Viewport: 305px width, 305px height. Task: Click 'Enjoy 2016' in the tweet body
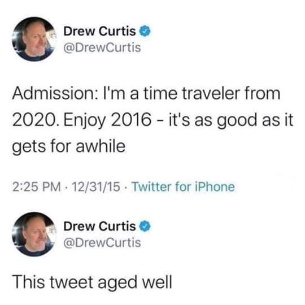pos(107,121)
